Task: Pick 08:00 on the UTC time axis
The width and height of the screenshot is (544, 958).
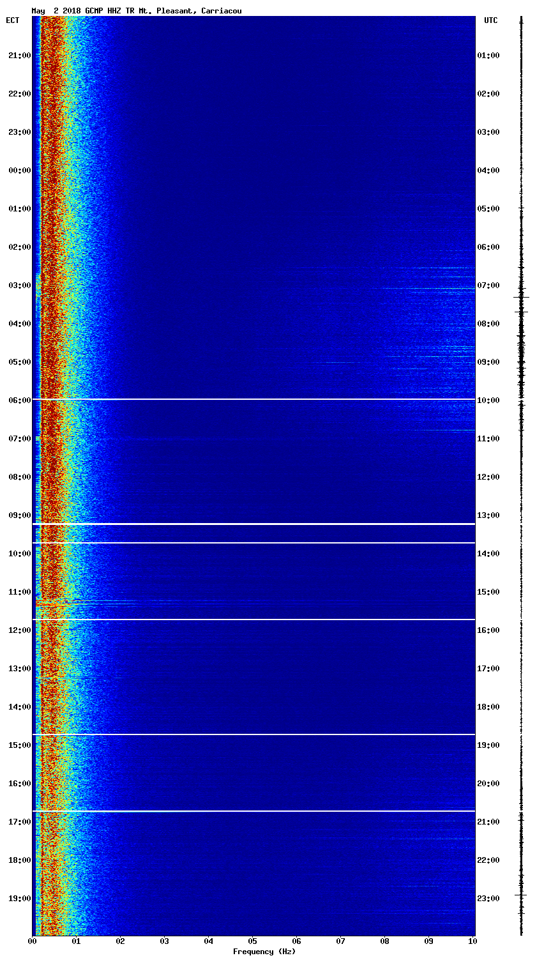Action: pyautogui.click(x=488, y=324)
